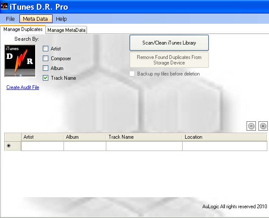Click Scan/Clean iTunes Library button
This screenshot has height=218, width=269.
169,43
